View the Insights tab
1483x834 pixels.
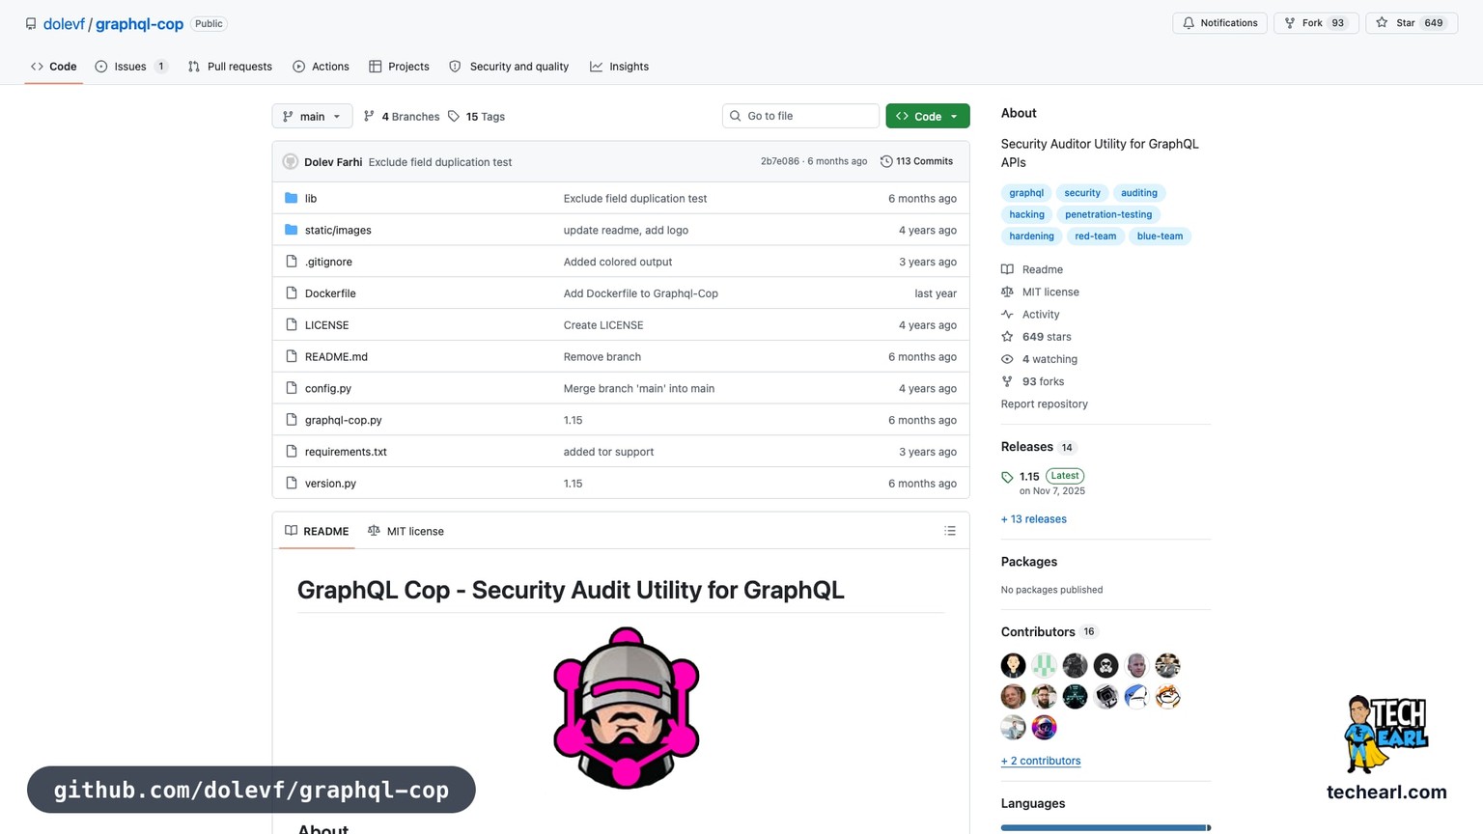[619, 67]
